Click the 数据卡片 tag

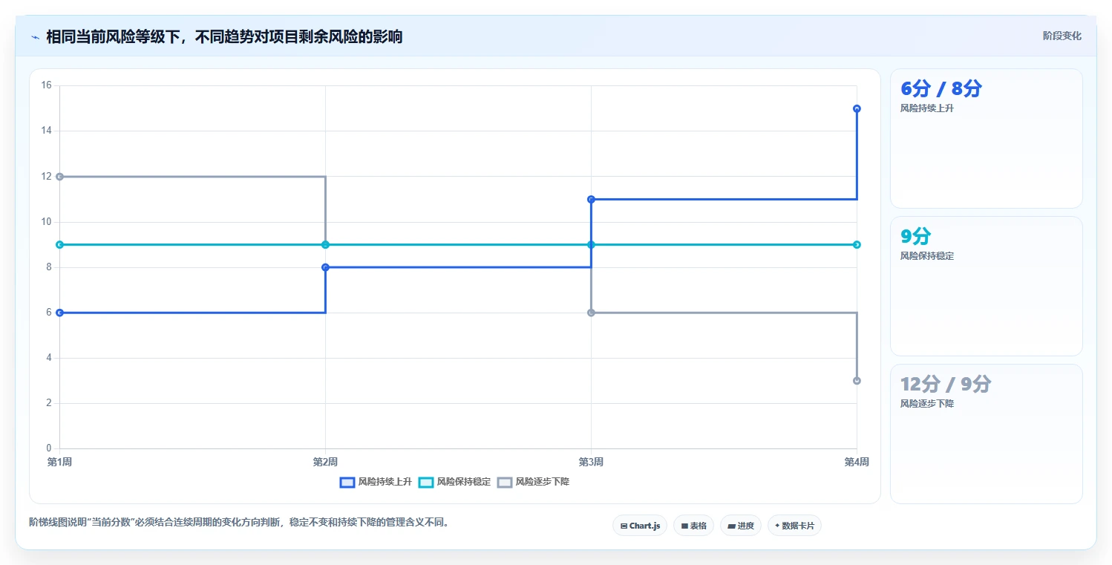(794, 526)
